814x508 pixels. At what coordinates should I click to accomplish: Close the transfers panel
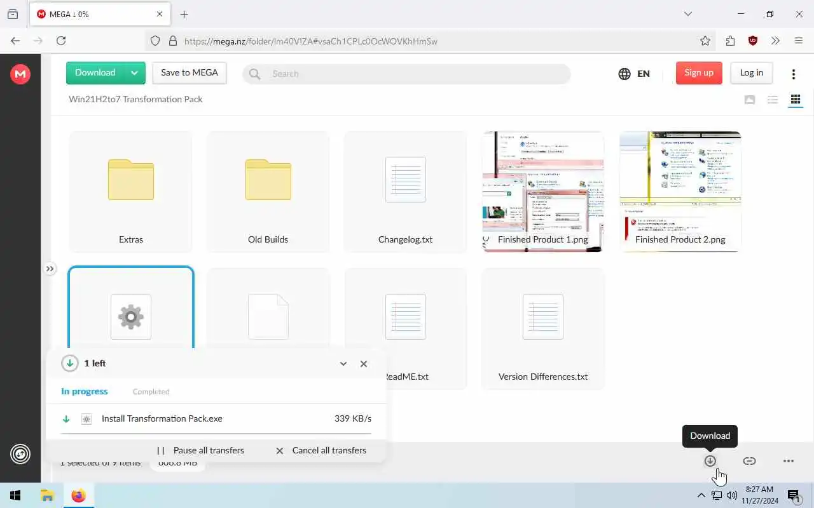coord(364,364)
